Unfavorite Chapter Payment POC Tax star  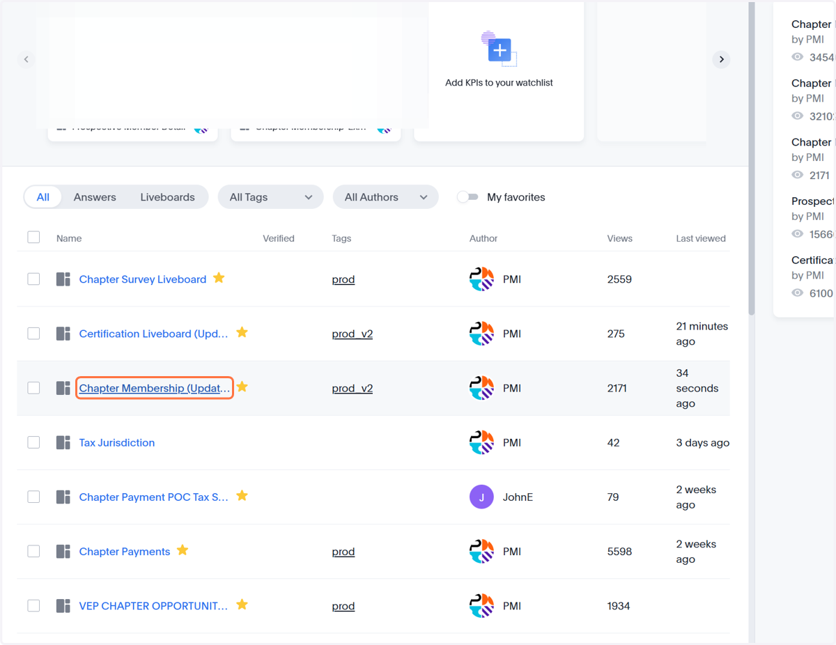[x=242, y=495]
